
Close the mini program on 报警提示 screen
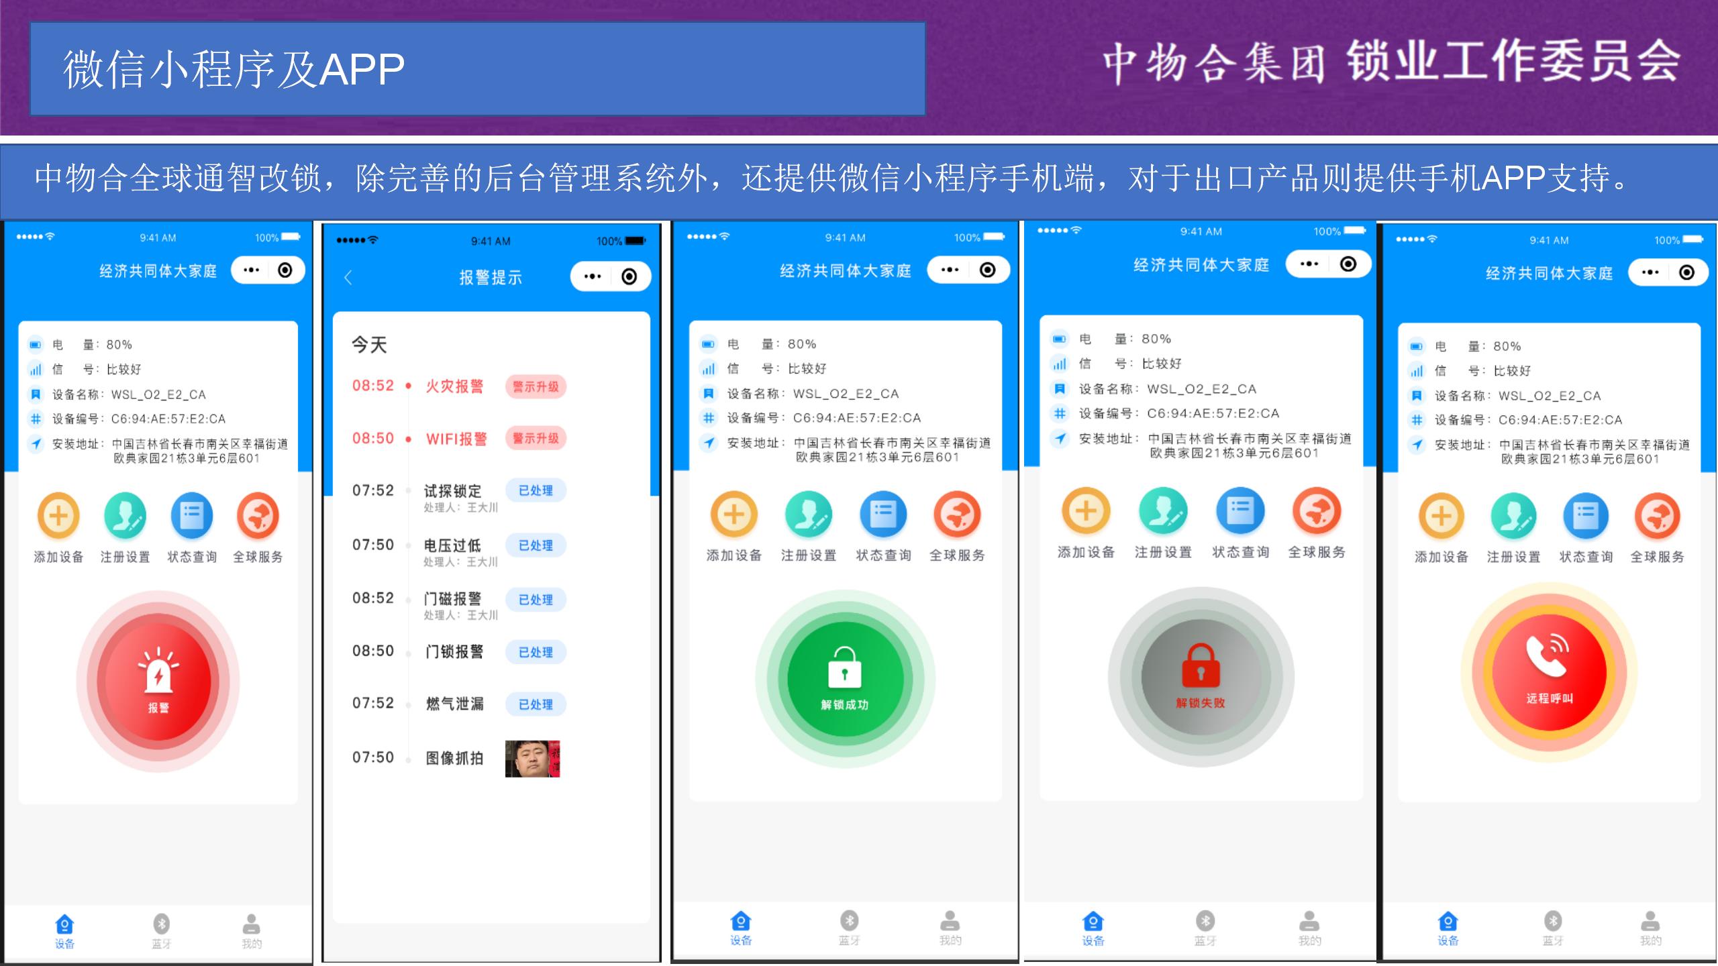click(629, 276)
